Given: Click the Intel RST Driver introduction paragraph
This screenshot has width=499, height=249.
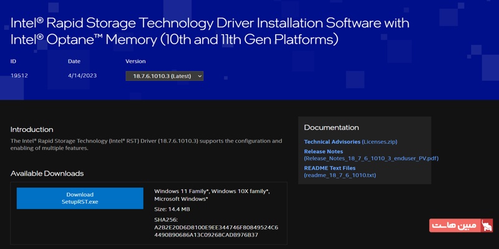Looking at the screenshot, I should (146, 144).
